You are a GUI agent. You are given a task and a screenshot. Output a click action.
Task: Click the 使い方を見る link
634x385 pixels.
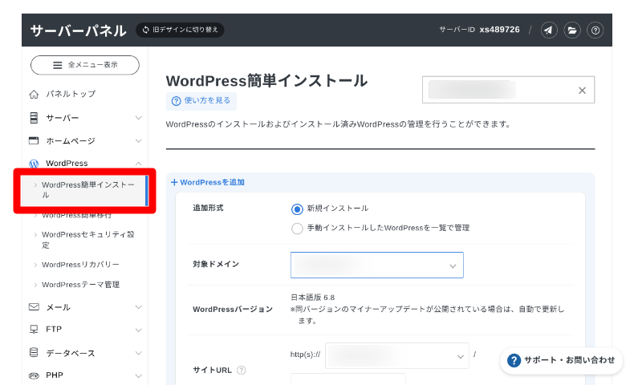(201, 101)
